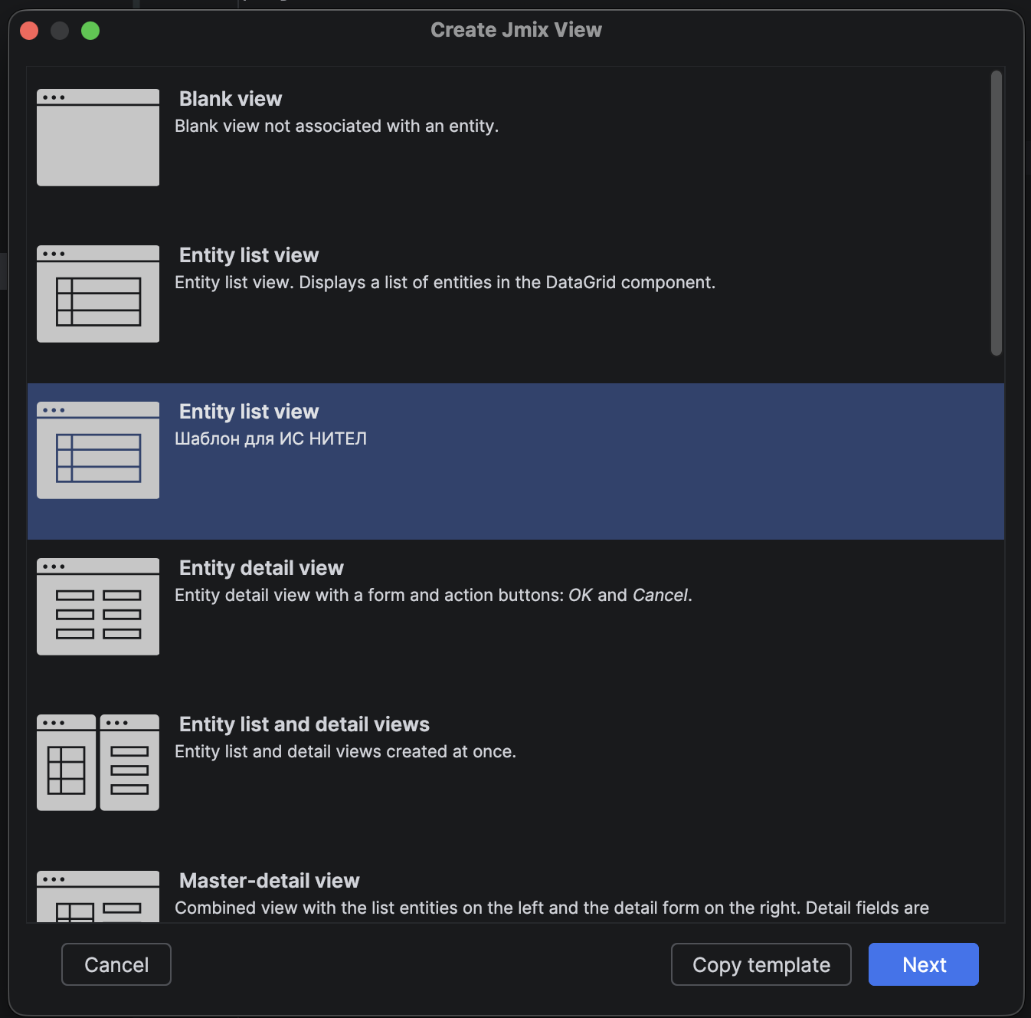Image resolution: width=1031 pixels, height=1018 pixels.
Task: Proceed with the Next button
Action: (x=923, y=964)
